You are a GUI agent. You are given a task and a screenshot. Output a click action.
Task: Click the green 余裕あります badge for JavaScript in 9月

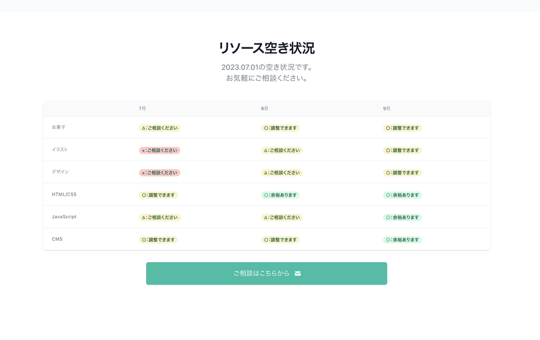402,217
